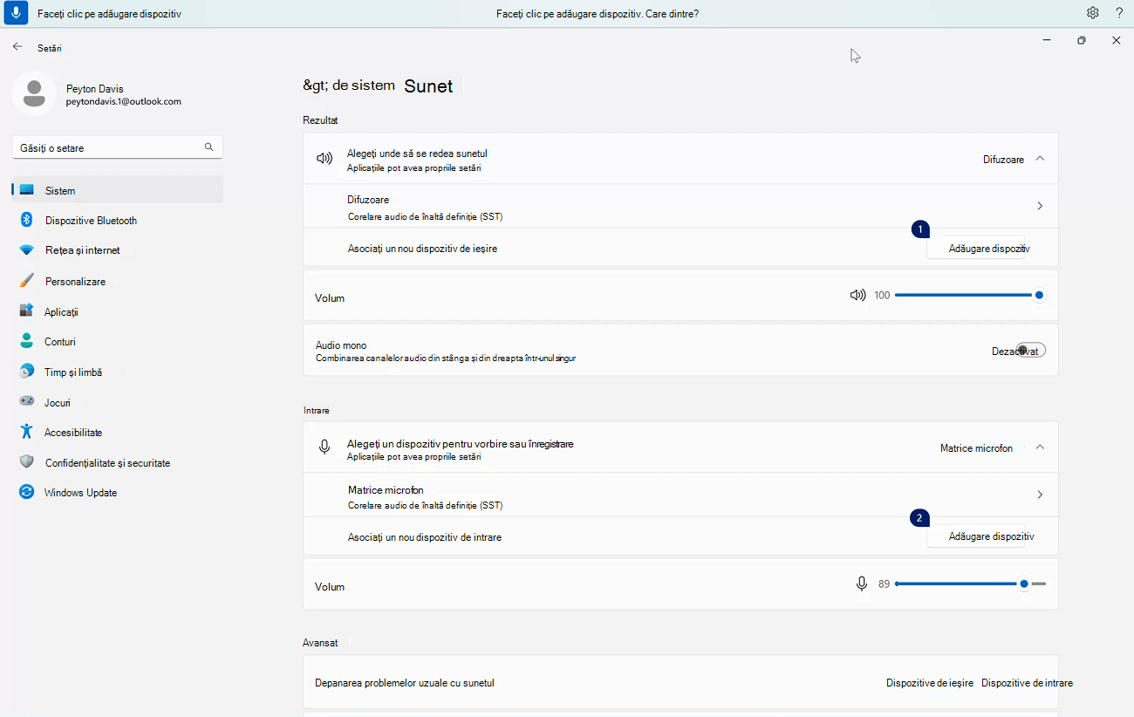
Task: Open Matrice microfon properties with right chevron
Action: pos(1040,495)
